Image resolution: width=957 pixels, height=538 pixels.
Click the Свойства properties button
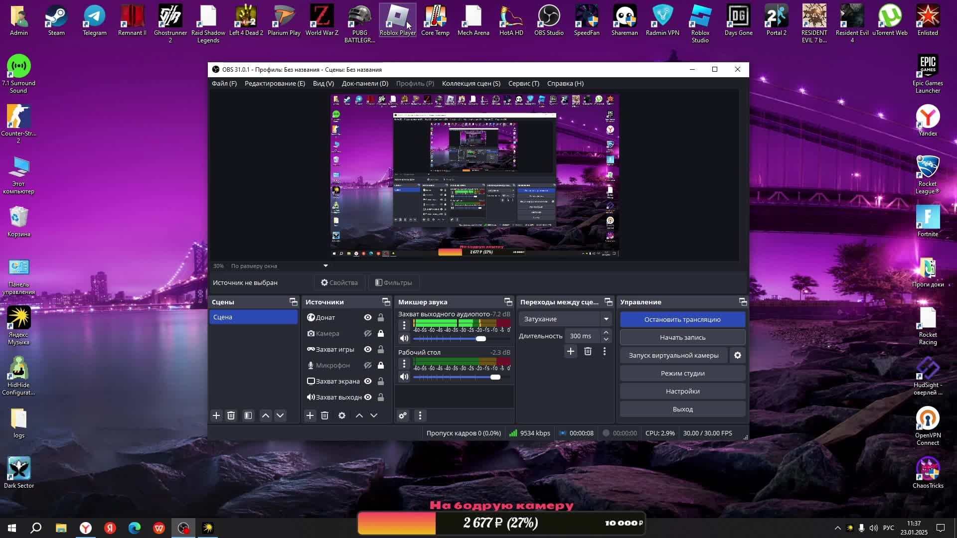tap(339, 282)
